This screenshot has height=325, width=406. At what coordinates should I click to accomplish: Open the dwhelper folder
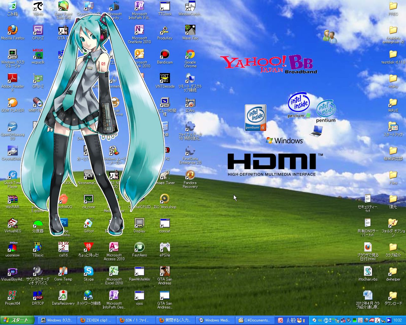point(393,274)
